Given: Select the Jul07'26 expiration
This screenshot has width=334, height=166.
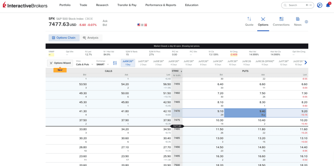Looking at the screenshot, I should [x=143, y=63].
